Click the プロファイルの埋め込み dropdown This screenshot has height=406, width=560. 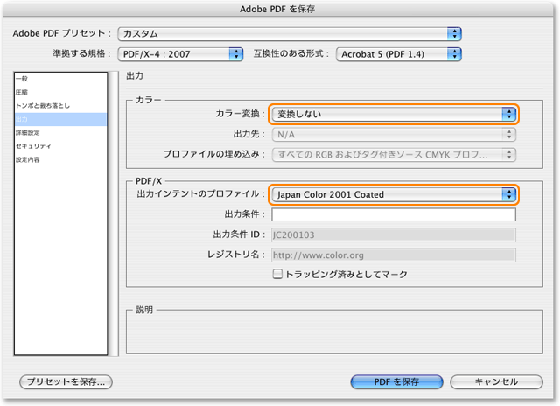393,155
